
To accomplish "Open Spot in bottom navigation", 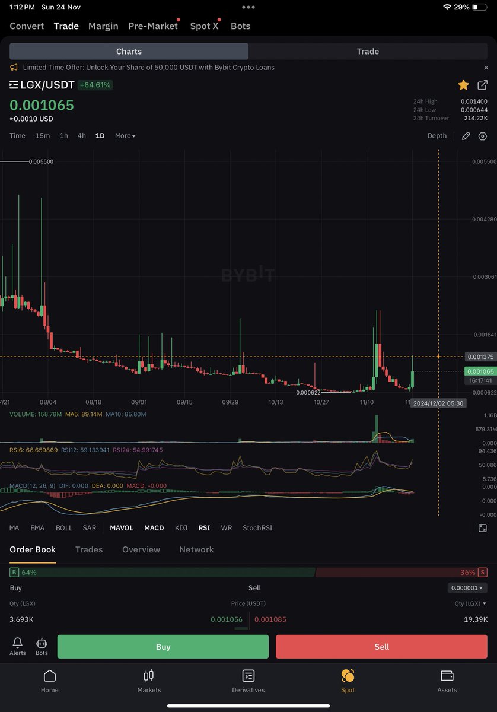I will click(348, 681).
